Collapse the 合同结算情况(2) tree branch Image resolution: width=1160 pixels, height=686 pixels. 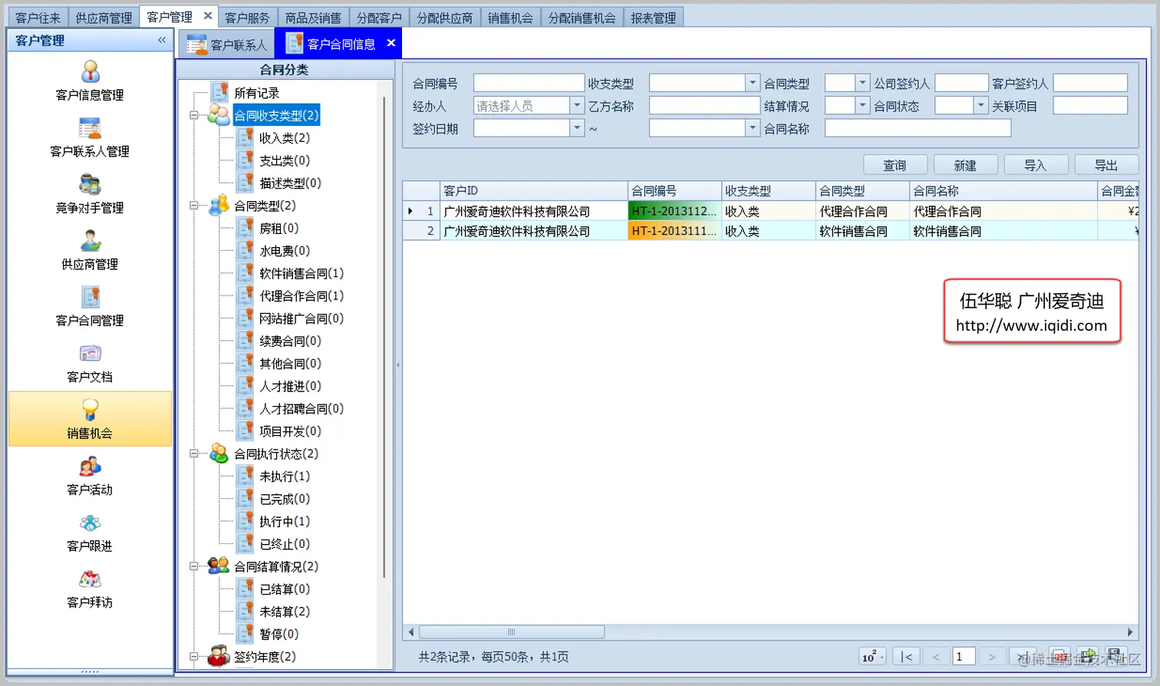click(194, 566)
